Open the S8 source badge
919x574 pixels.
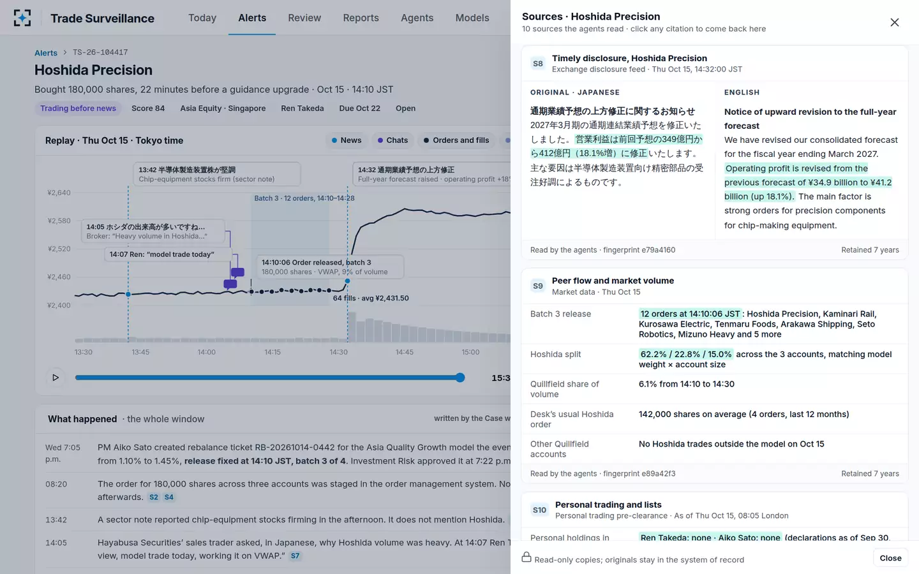pyautogui.click(x=538, y=64)
